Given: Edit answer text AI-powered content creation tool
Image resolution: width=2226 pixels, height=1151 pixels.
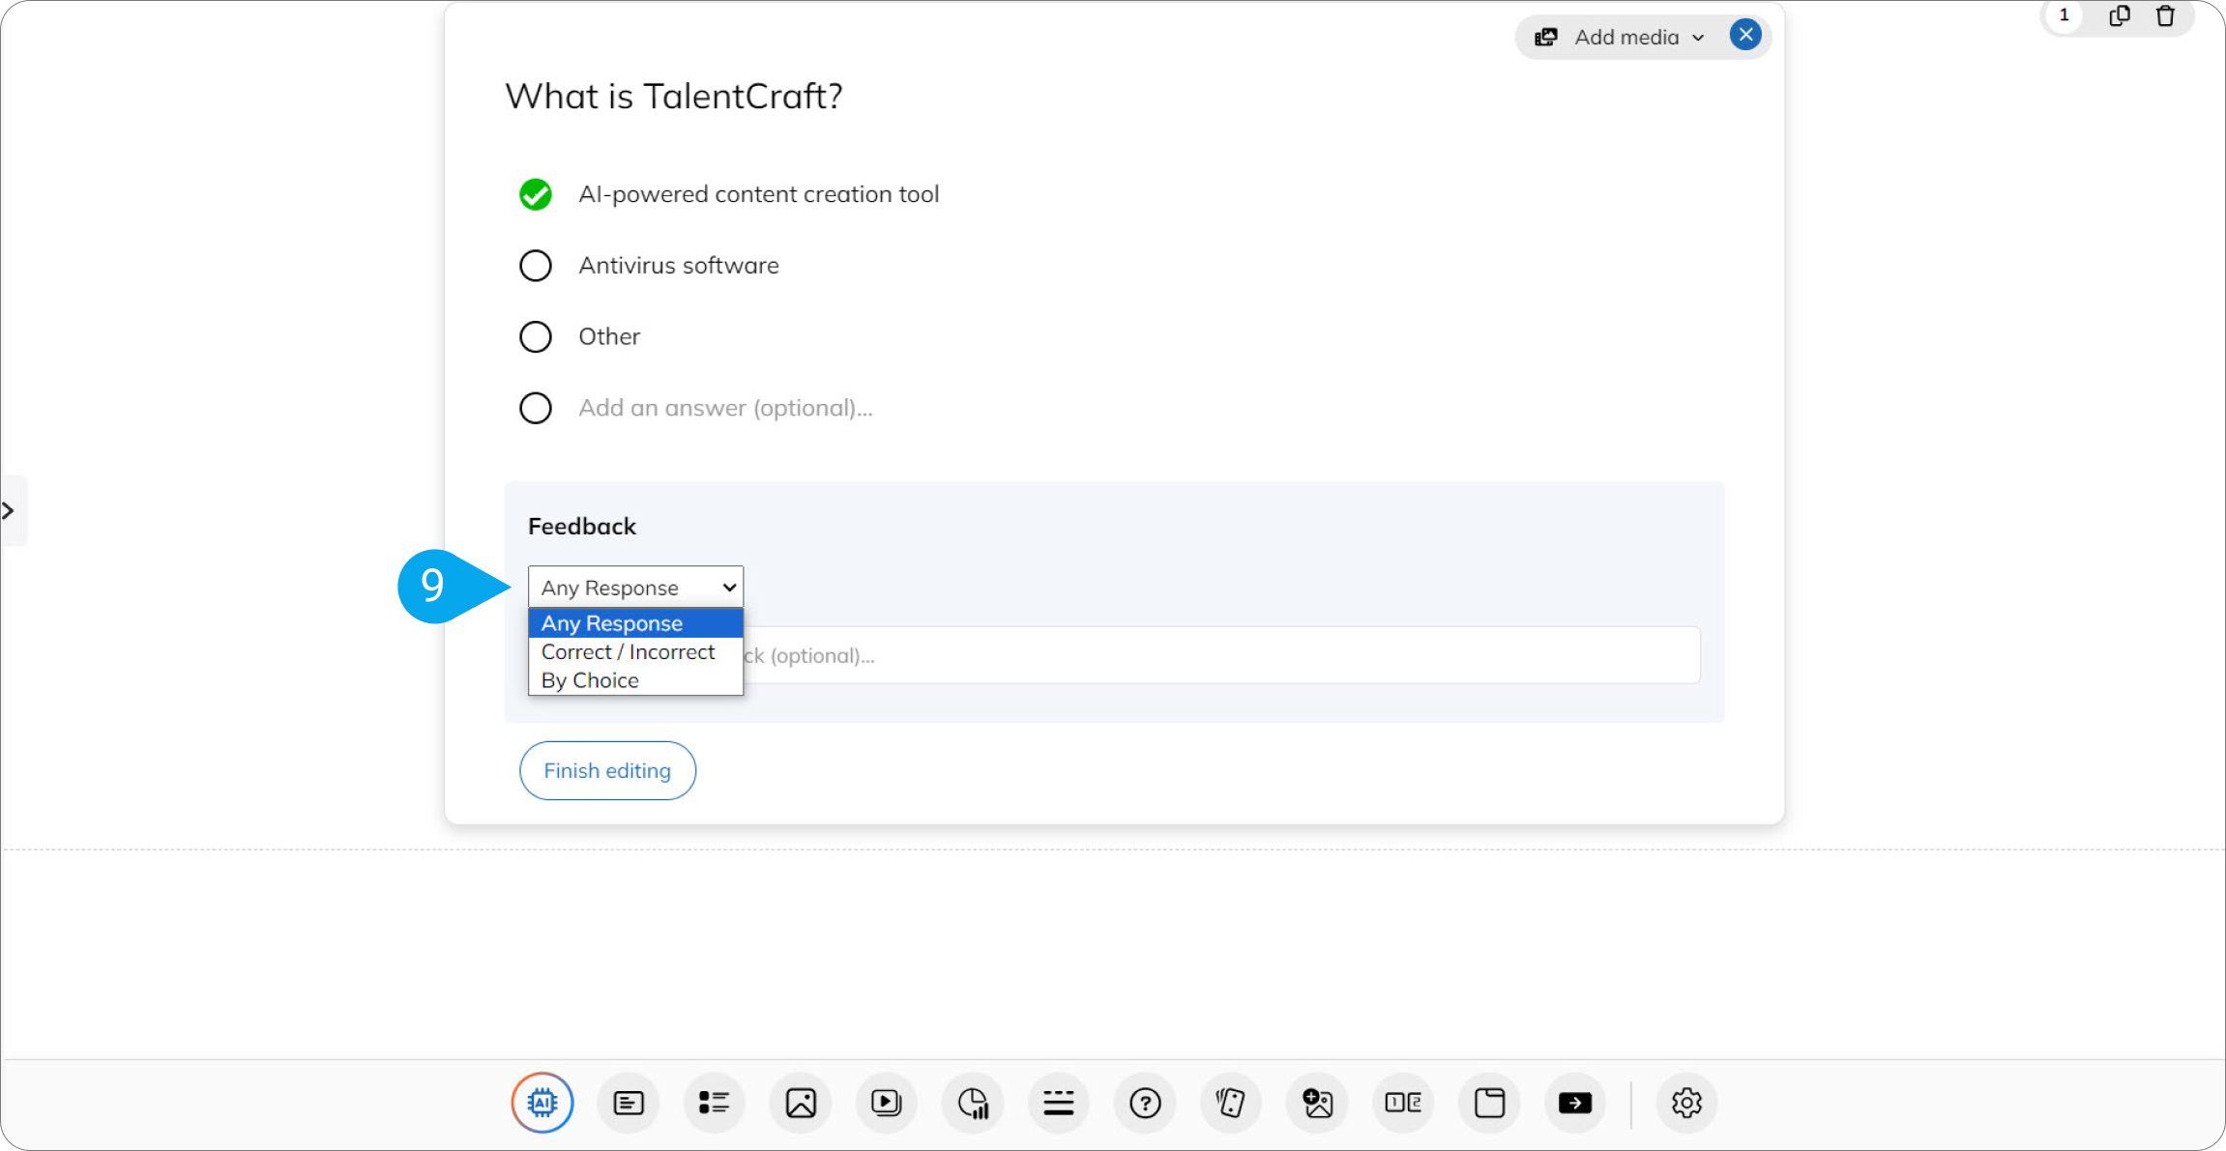Looking at the screenshot, I should click(x=759, y=194).
